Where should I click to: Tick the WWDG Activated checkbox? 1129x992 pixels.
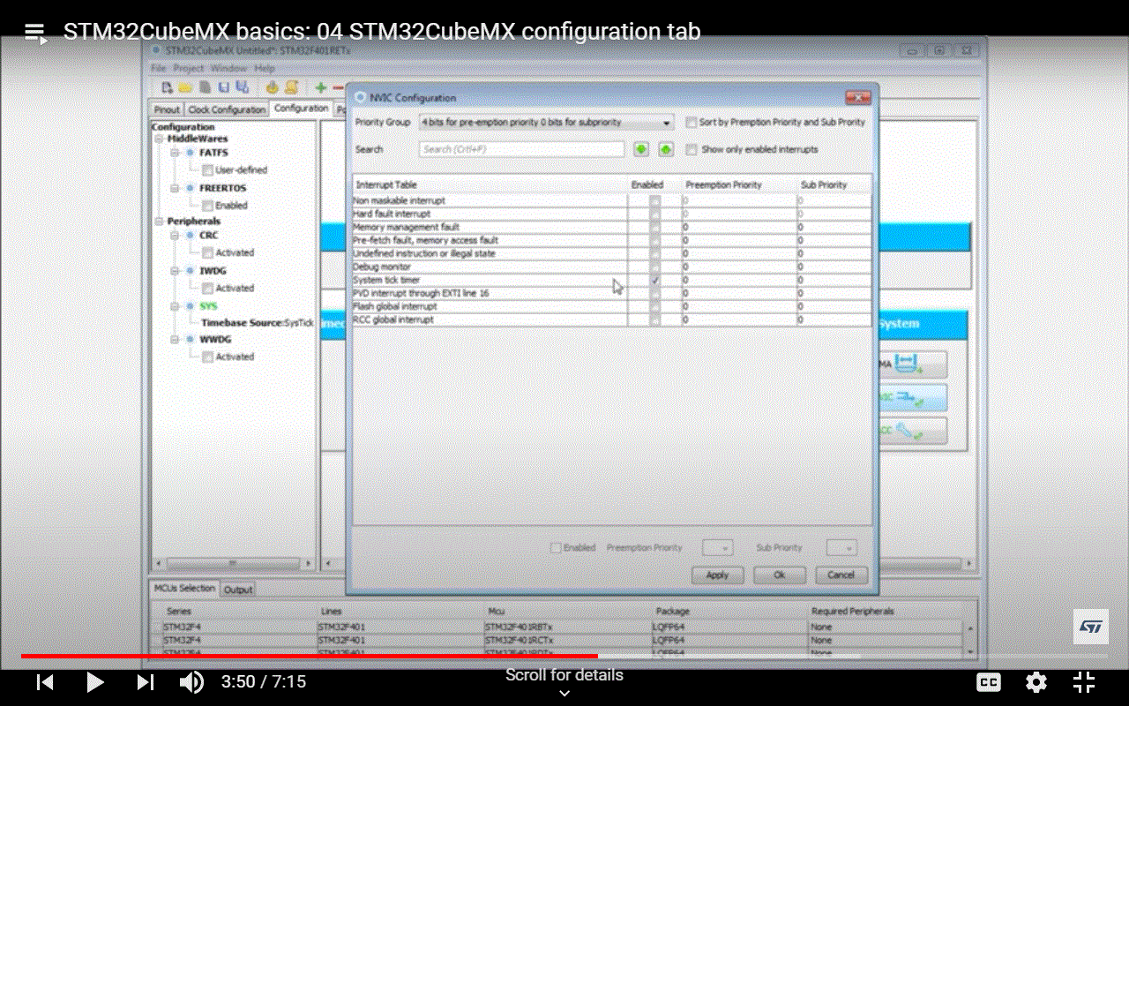pyautogui.click(x=207, y=357)
